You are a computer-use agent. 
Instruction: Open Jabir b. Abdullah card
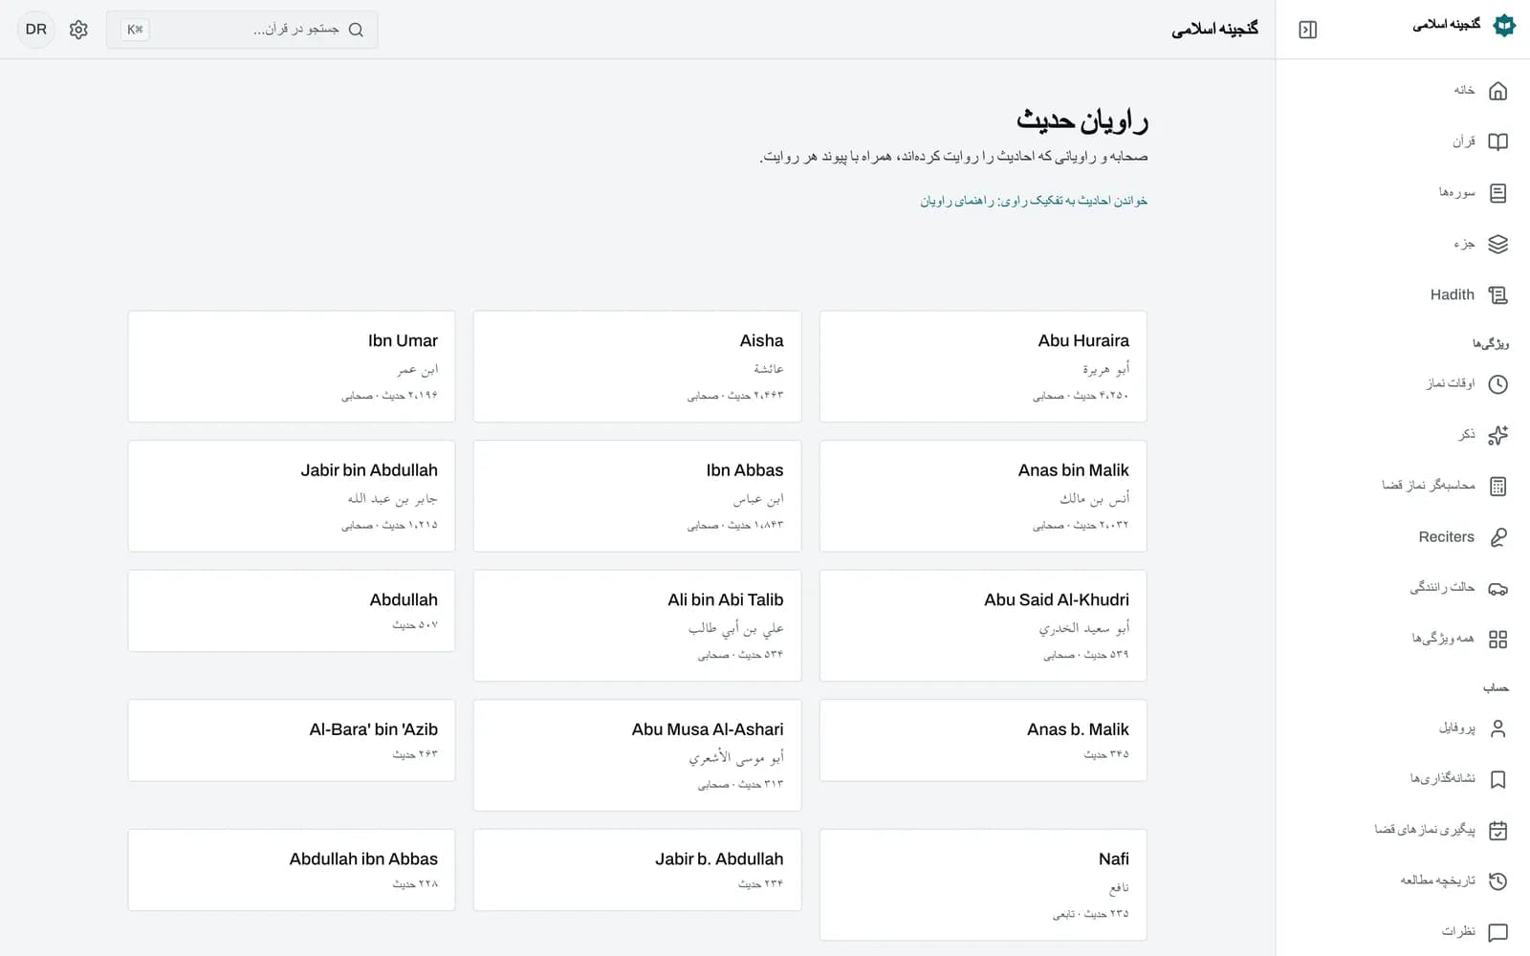(637, 870)
